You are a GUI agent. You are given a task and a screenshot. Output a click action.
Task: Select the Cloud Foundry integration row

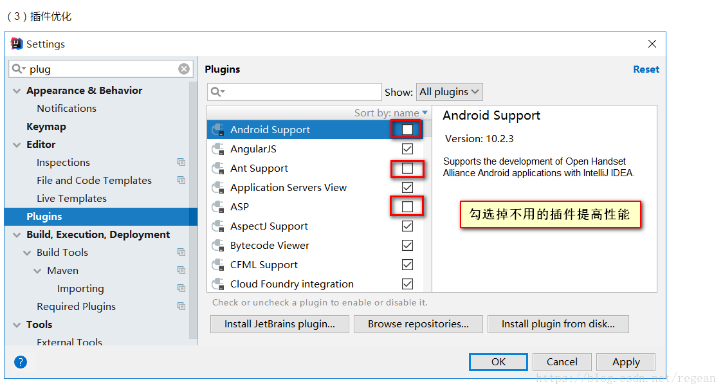(315, 284)
